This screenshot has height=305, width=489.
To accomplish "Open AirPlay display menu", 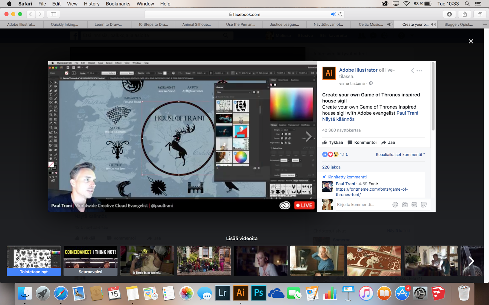I will point(396,4).
